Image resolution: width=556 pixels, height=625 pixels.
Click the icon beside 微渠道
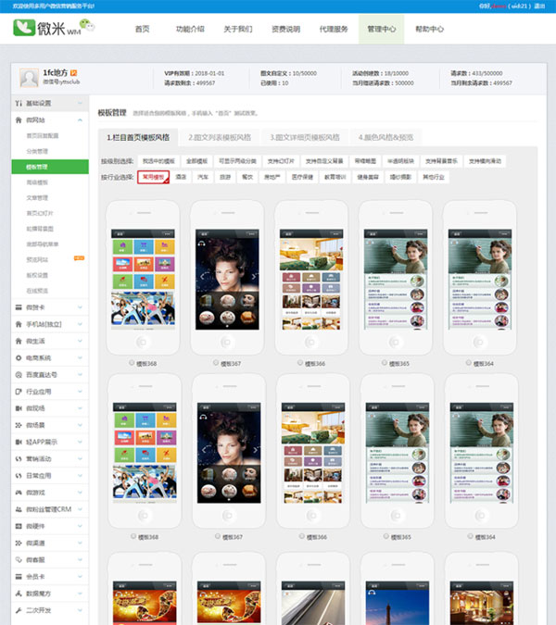19,543
